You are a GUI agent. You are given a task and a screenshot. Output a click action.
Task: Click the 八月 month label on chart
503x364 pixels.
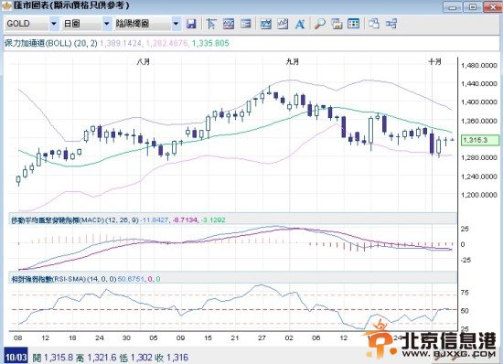click(x=143, y=62)
